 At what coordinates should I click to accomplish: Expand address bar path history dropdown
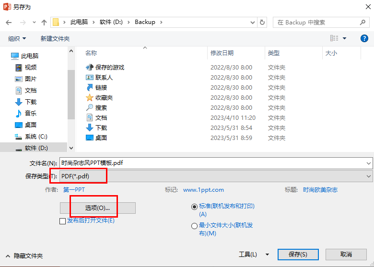[x=253, y=23]
